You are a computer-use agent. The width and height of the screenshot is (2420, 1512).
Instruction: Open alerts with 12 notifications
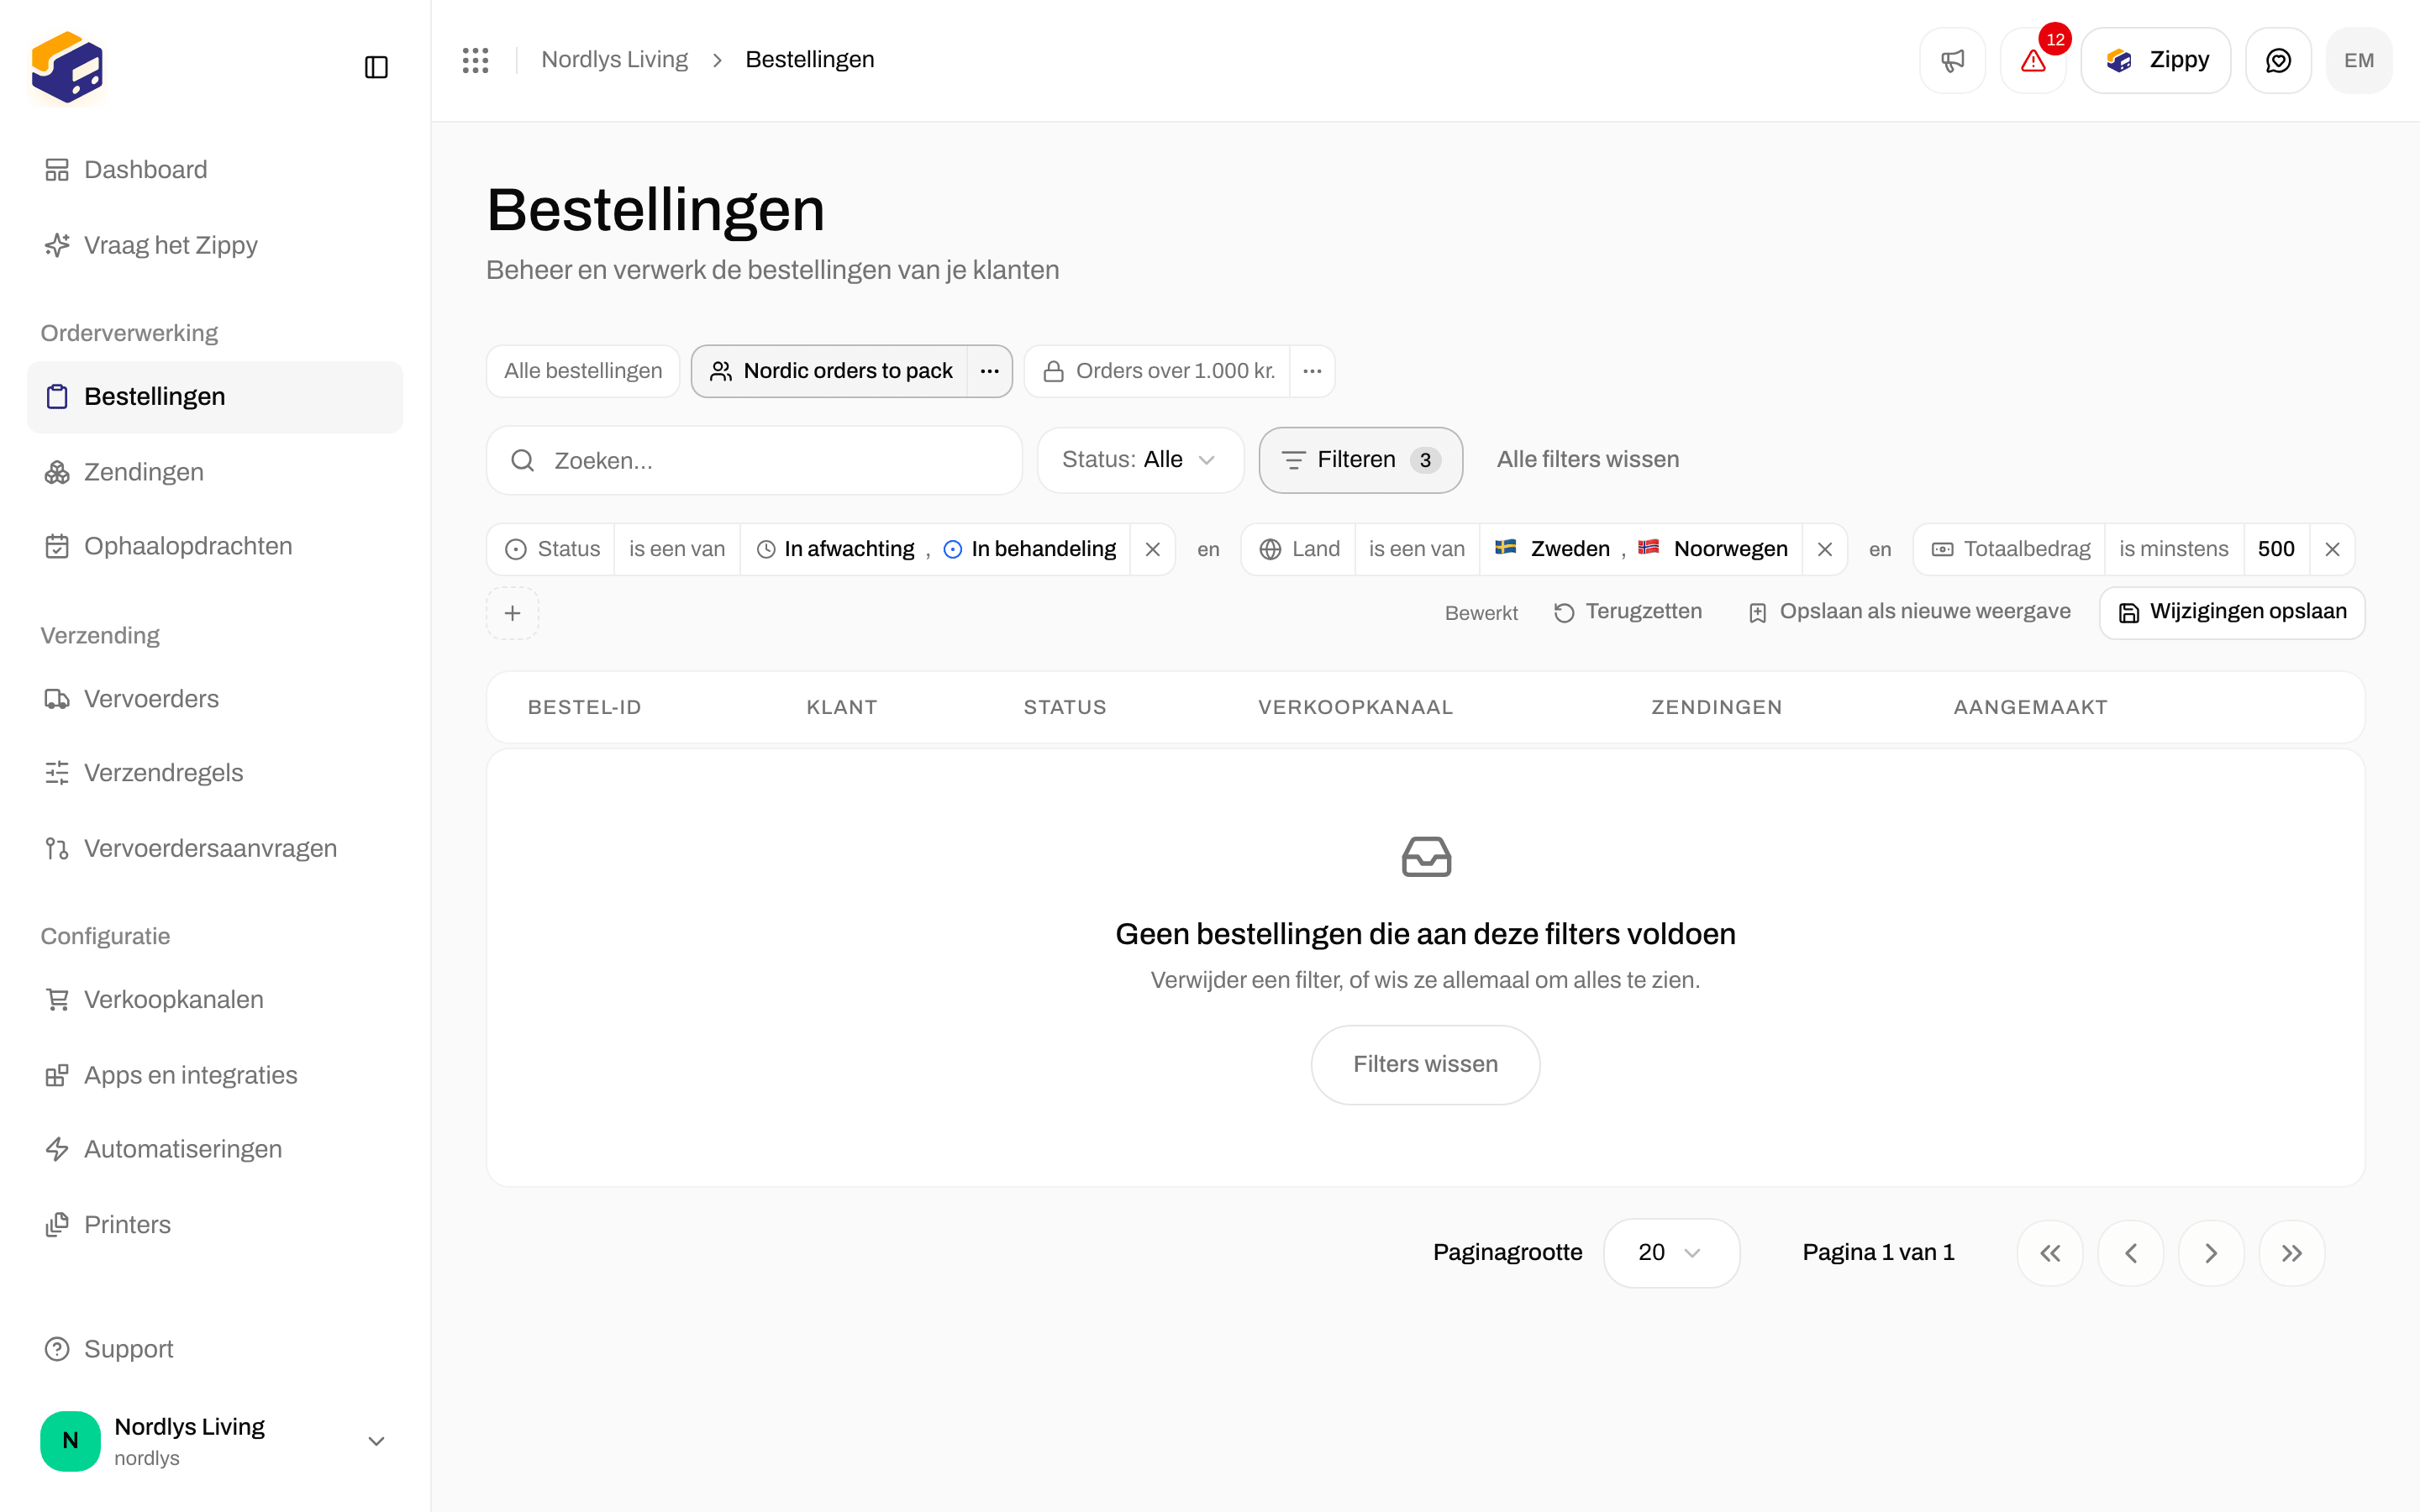coord(2033,60)
